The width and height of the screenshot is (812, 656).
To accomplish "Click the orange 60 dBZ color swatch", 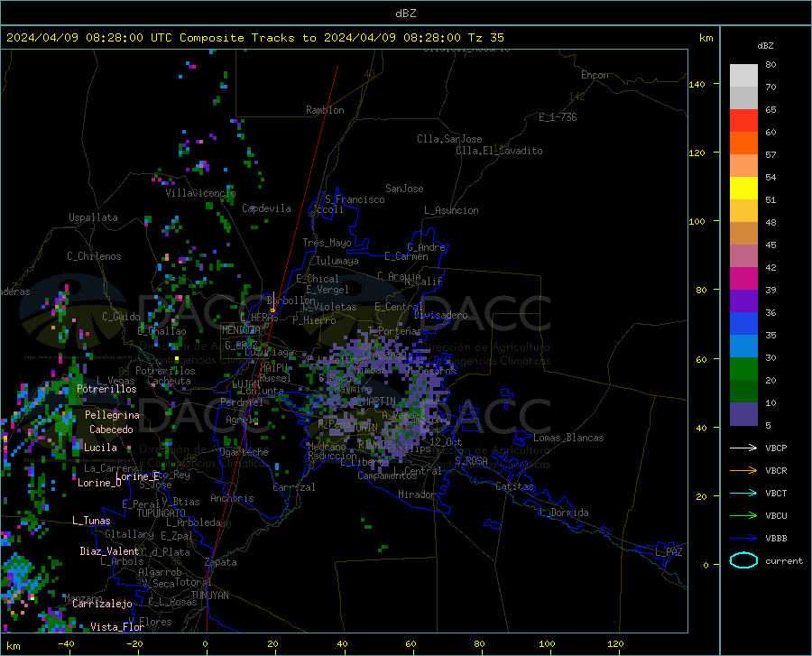I will 743,143.
